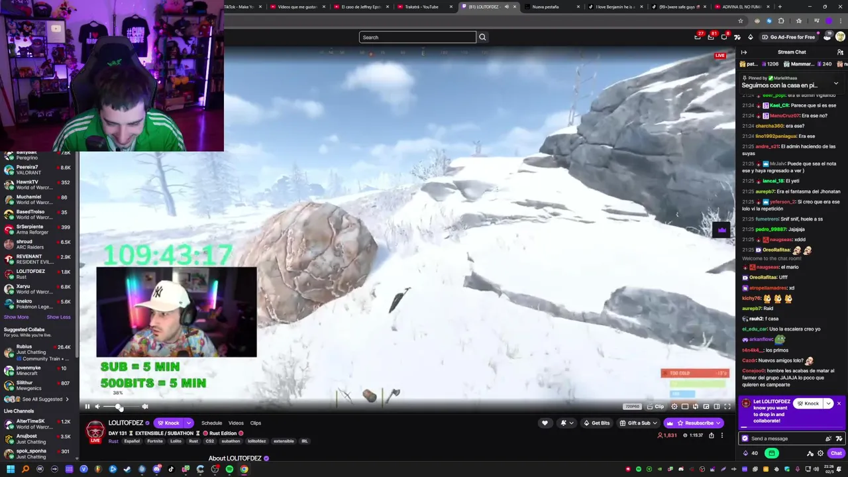Open the Schedule tab
848x477 pixels.
[212, 423]
